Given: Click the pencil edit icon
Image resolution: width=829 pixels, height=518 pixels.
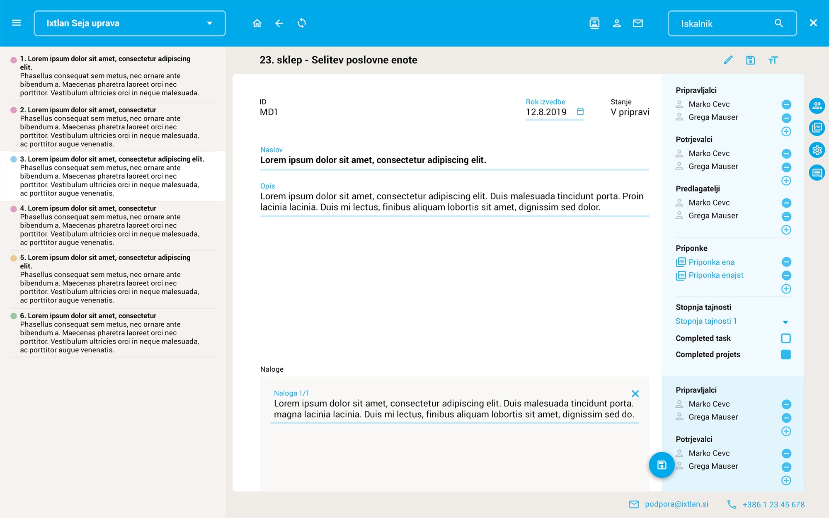Looking at the screenshot, I should click(x=728, y=60).
